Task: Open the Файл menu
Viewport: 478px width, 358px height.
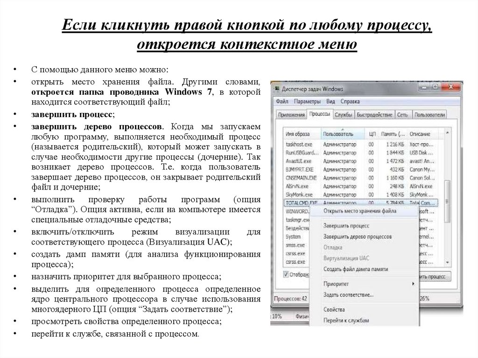Action: click(x=282, y=101)
